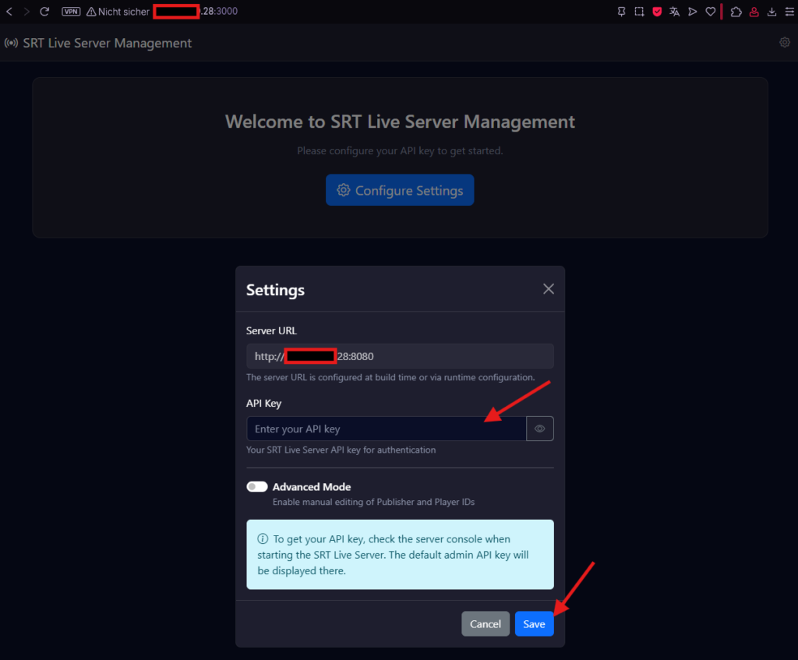
Task: Click the 'Enter your API key' field
Action: (x=387, y=429)
